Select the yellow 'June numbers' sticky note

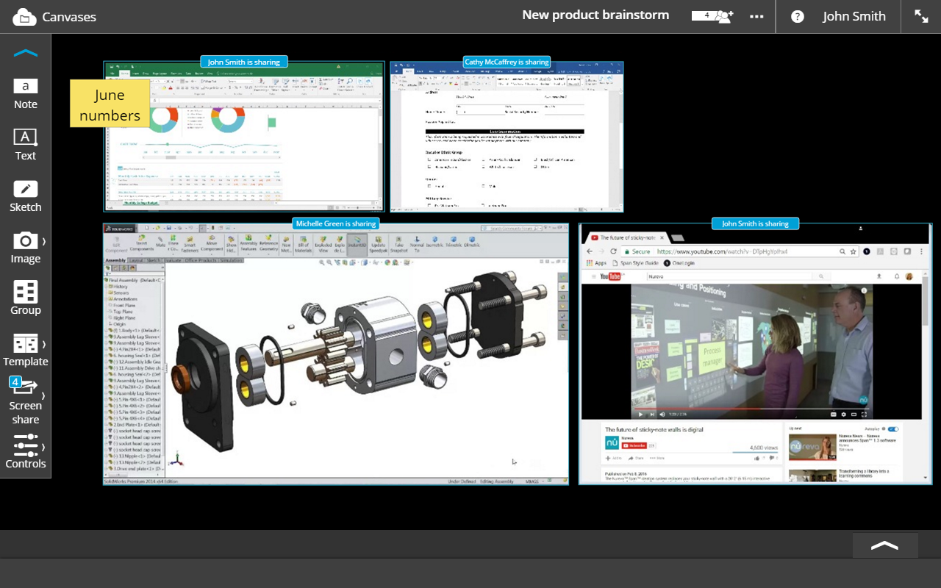(x=110, y=104)
